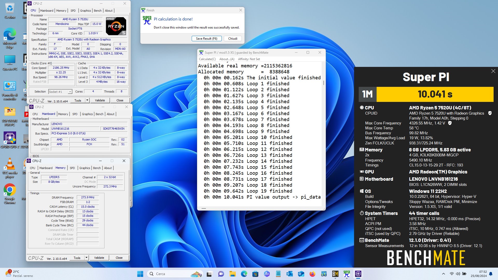Click the Core Speed value 2186.25 MHz
Viewport: 498px width, 280px height.
(61, 68)
